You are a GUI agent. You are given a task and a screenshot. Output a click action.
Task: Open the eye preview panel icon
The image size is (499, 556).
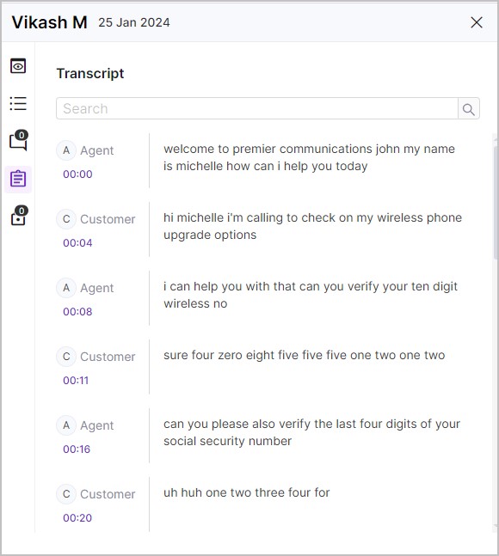coord(18,66)
